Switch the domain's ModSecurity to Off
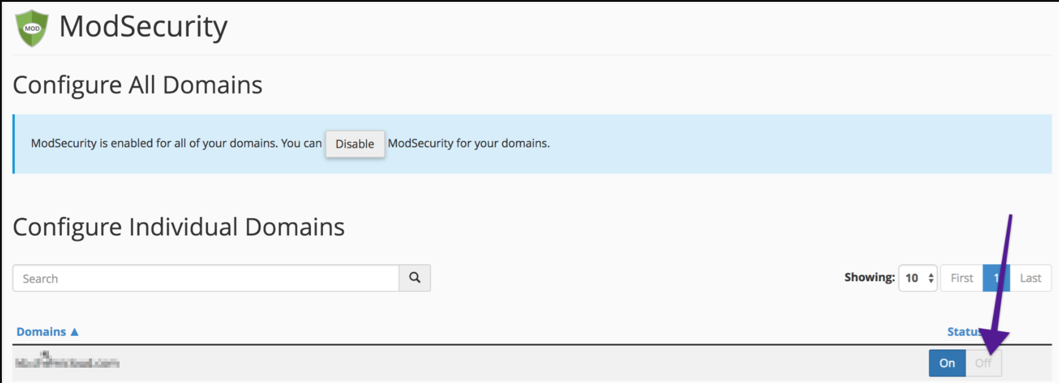This screenshot has width=1059, height=383. click(x=984, y=363)
